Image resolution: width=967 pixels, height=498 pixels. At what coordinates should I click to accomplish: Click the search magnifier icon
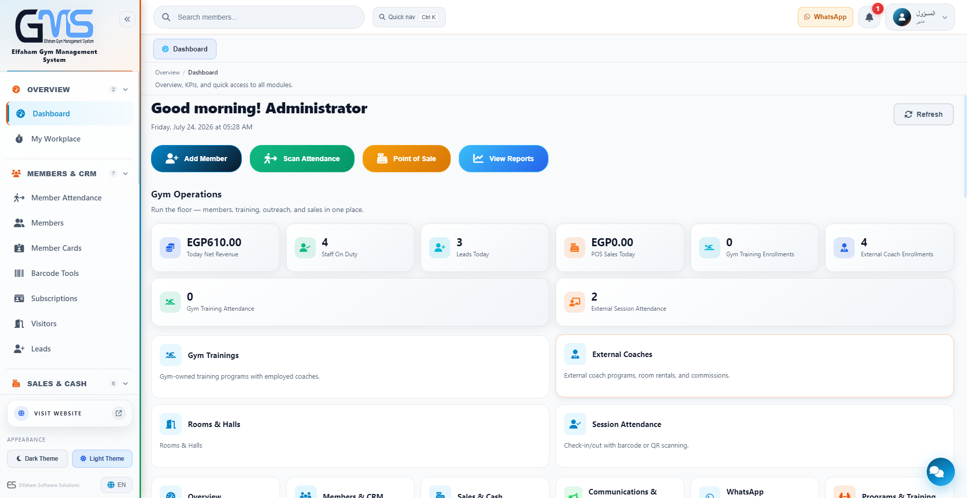[166, 17]
